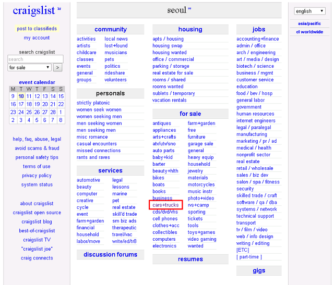The image size is (334, 285).
Task: Open the asia/pacific region link
Action: click(309, 23)
